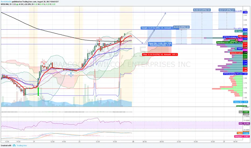Click the Ichimoku:Lead 2 label
Screen dimensions: 251x148
coord(236,53)
